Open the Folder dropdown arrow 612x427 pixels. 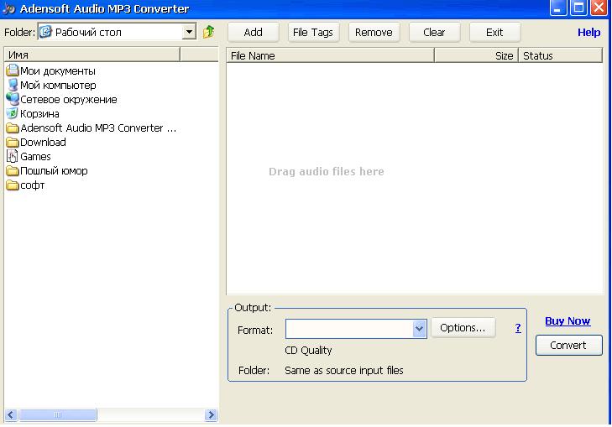click(189, 32)
